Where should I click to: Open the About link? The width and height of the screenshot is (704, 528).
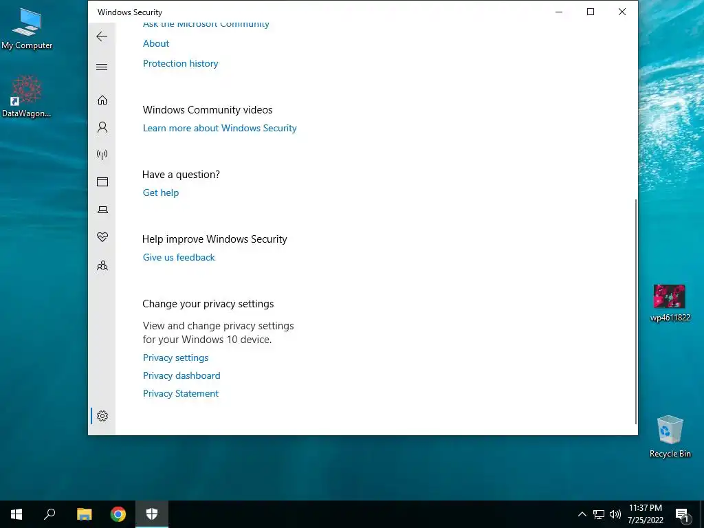point(156,43)
